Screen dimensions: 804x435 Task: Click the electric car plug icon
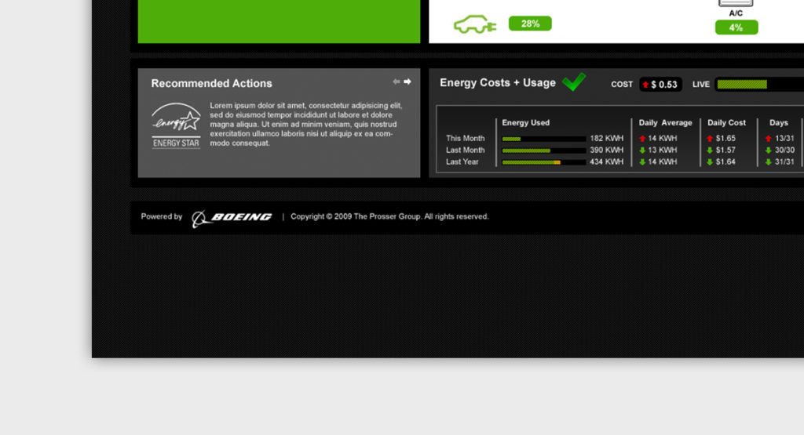click(x=475, y=24)
